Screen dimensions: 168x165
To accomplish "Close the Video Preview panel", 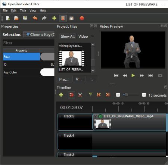I will point(166,26).
